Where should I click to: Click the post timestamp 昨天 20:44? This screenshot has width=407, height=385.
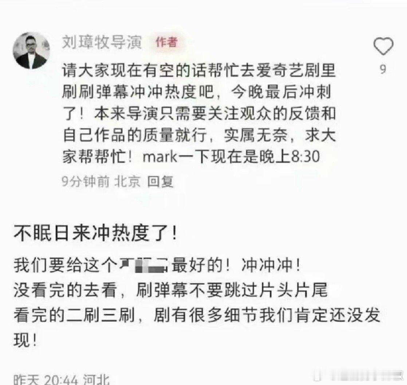pyautogui.click(x=46, y=380)
